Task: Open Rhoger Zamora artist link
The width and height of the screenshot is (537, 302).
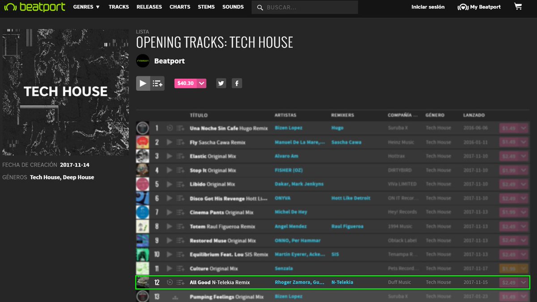Action: [299, 282]
